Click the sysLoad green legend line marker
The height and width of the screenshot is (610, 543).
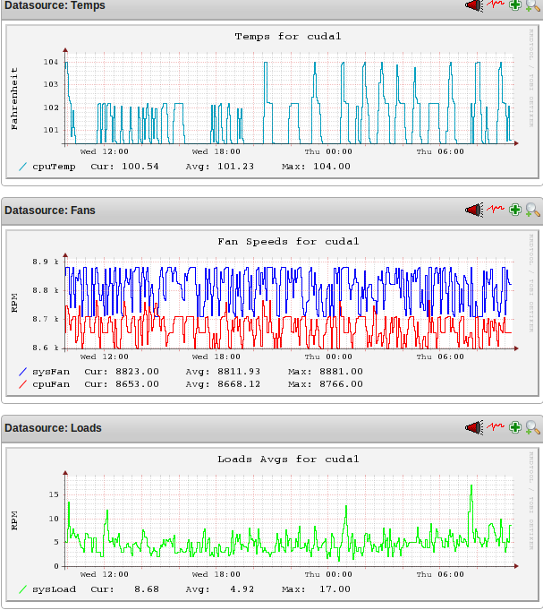tap(23, 589)
